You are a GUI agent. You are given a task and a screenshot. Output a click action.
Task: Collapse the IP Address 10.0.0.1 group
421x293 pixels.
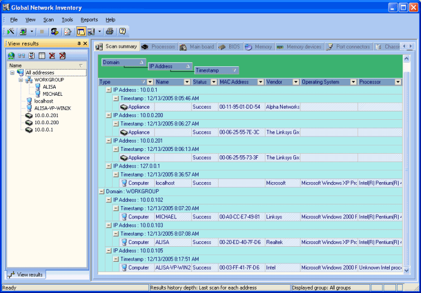tap(109, 90)
